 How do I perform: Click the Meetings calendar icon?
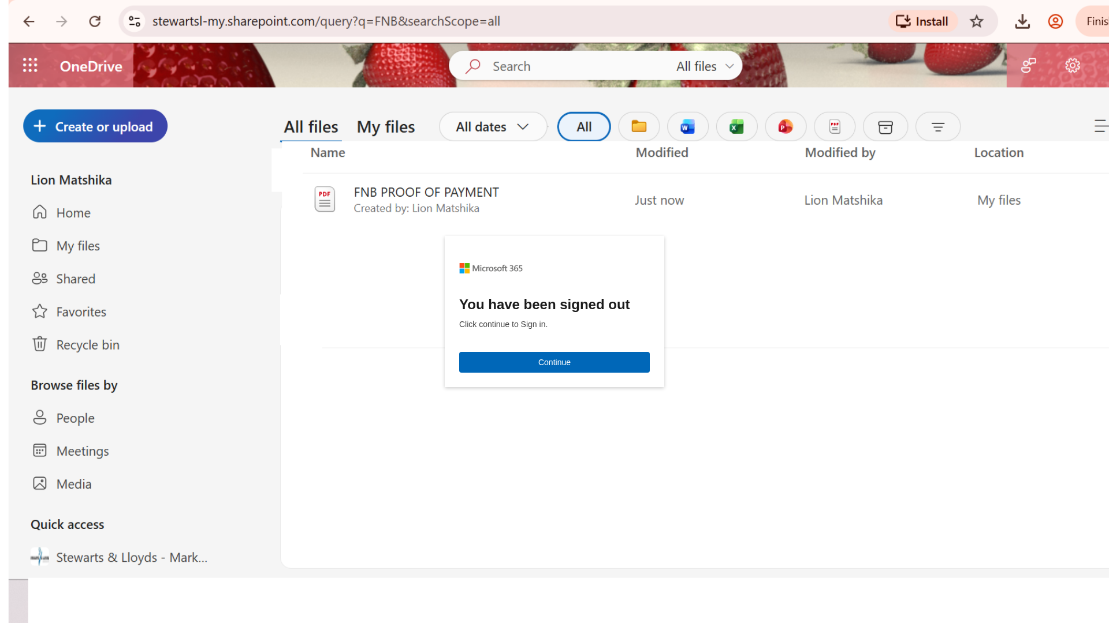pyautogui.click(x=39, y=450)
